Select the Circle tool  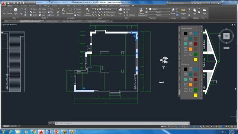16,11
